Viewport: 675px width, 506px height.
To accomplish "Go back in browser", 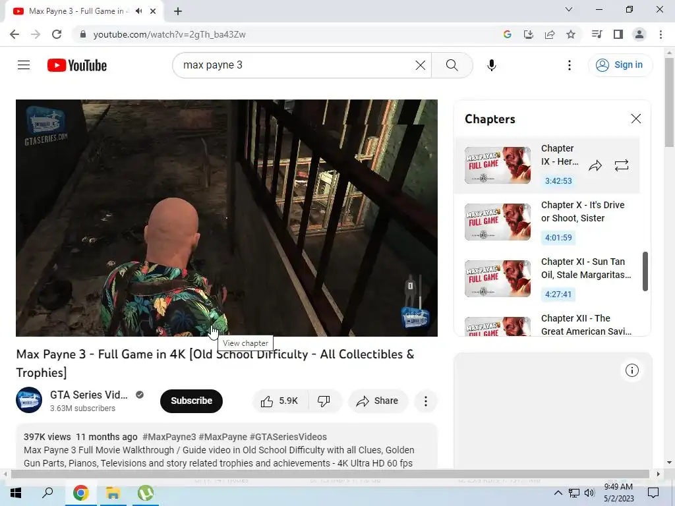I will click(15, 34).
